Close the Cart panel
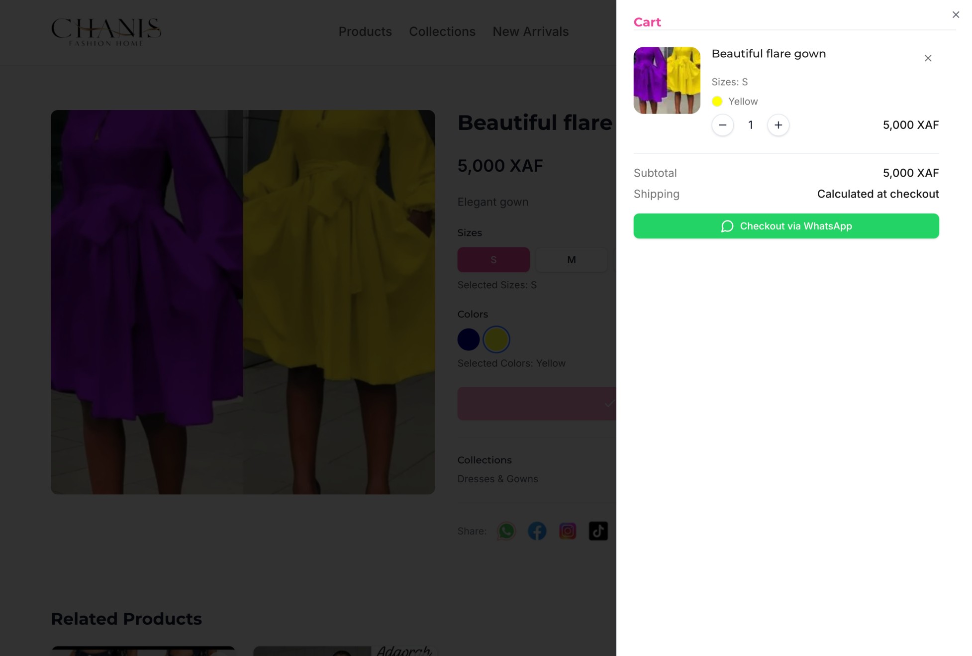Image resolution: width=972 pixels, height=656 pixels. [955, 14]
